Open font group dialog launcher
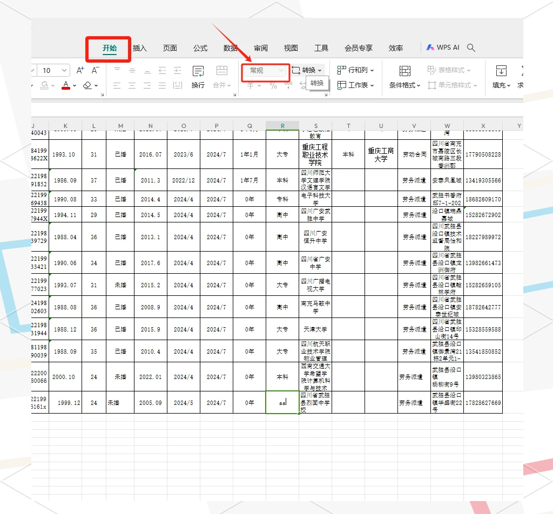Screen dimensions: 553x514 point(102,94)
